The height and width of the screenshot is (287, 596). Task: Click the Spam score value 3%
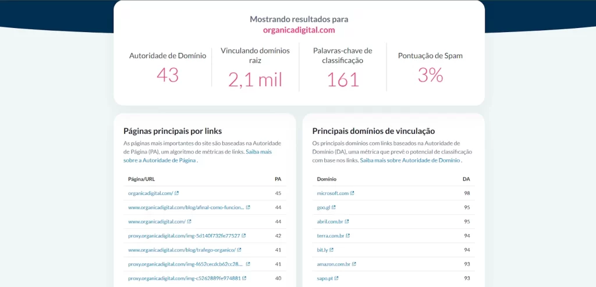click(430, 75)
